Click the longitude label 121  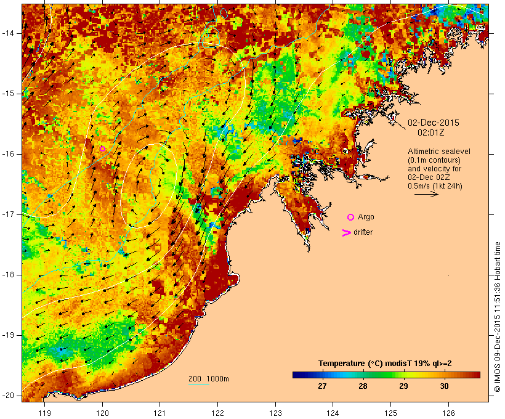click(160, 413)
